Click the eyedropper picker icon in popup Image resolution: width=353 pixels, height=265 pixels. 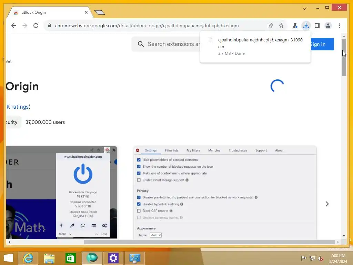click(x=72, y=225)
